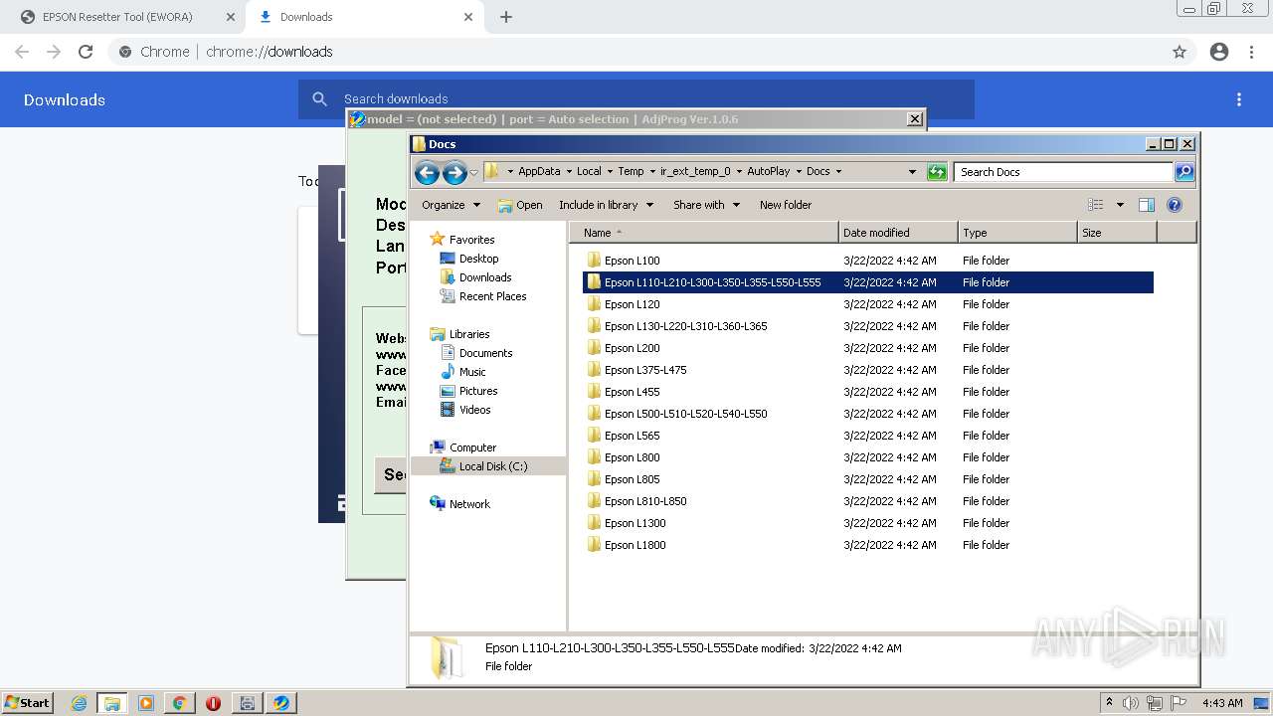Close the Downloads tab
Image resolution: width=1273 pixels, height=716 pixels.
tap(468, 17)
